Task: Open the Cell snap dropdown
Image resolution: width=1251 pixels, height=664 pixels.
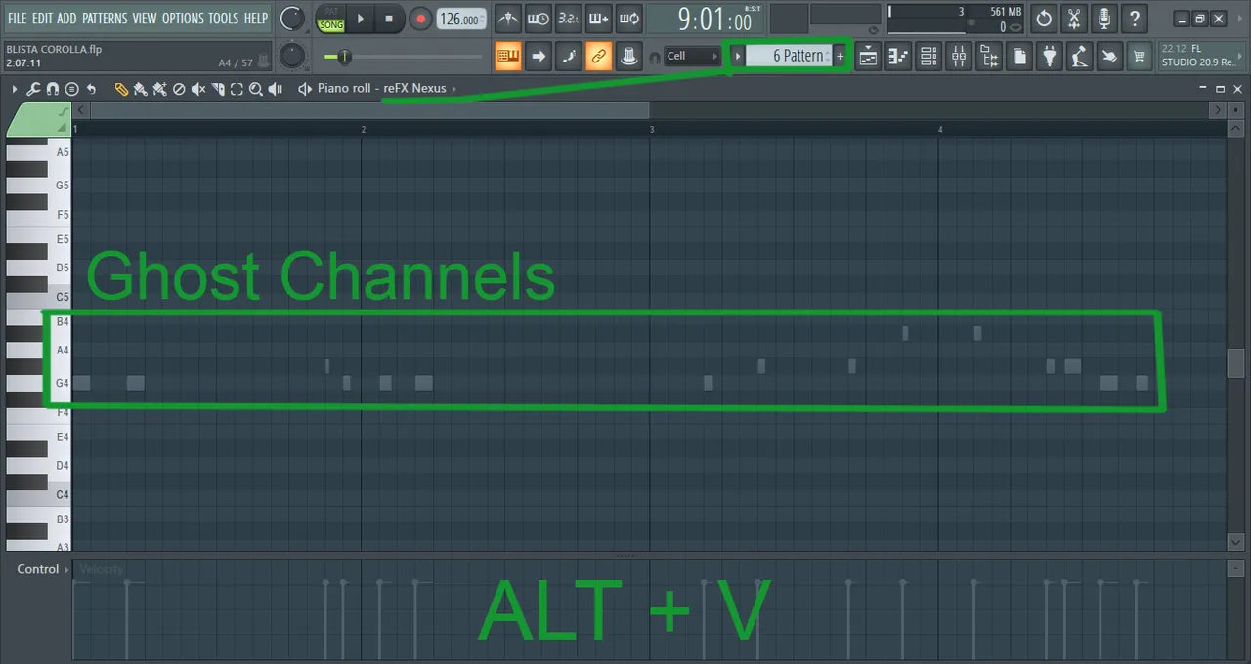Action: coord(691,57)
